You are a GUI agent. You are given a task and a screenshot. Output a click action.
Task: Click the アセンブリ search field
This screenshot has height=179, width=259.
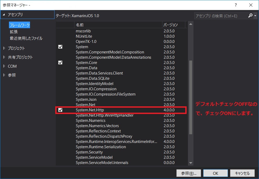[221, 16]
